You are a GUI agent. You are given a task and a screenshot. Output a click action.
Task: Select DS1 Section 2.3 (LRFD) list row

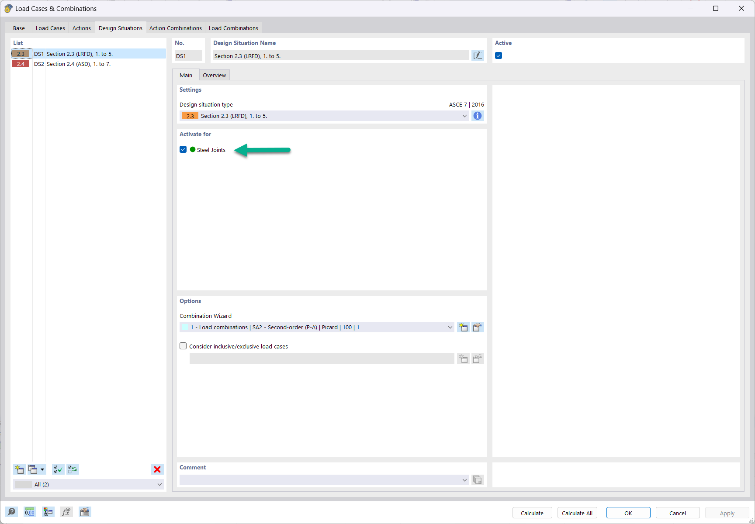click(89, 54)
